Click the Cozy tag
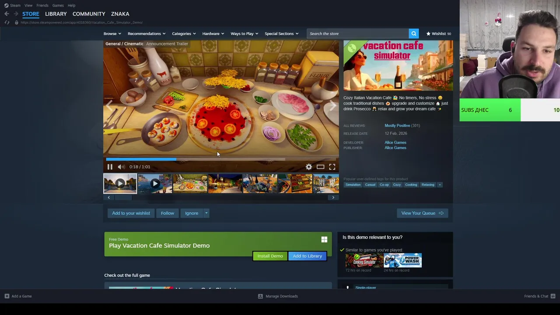Image resolution: width=560 pixels, height=315 pixels. pos(397,185)
